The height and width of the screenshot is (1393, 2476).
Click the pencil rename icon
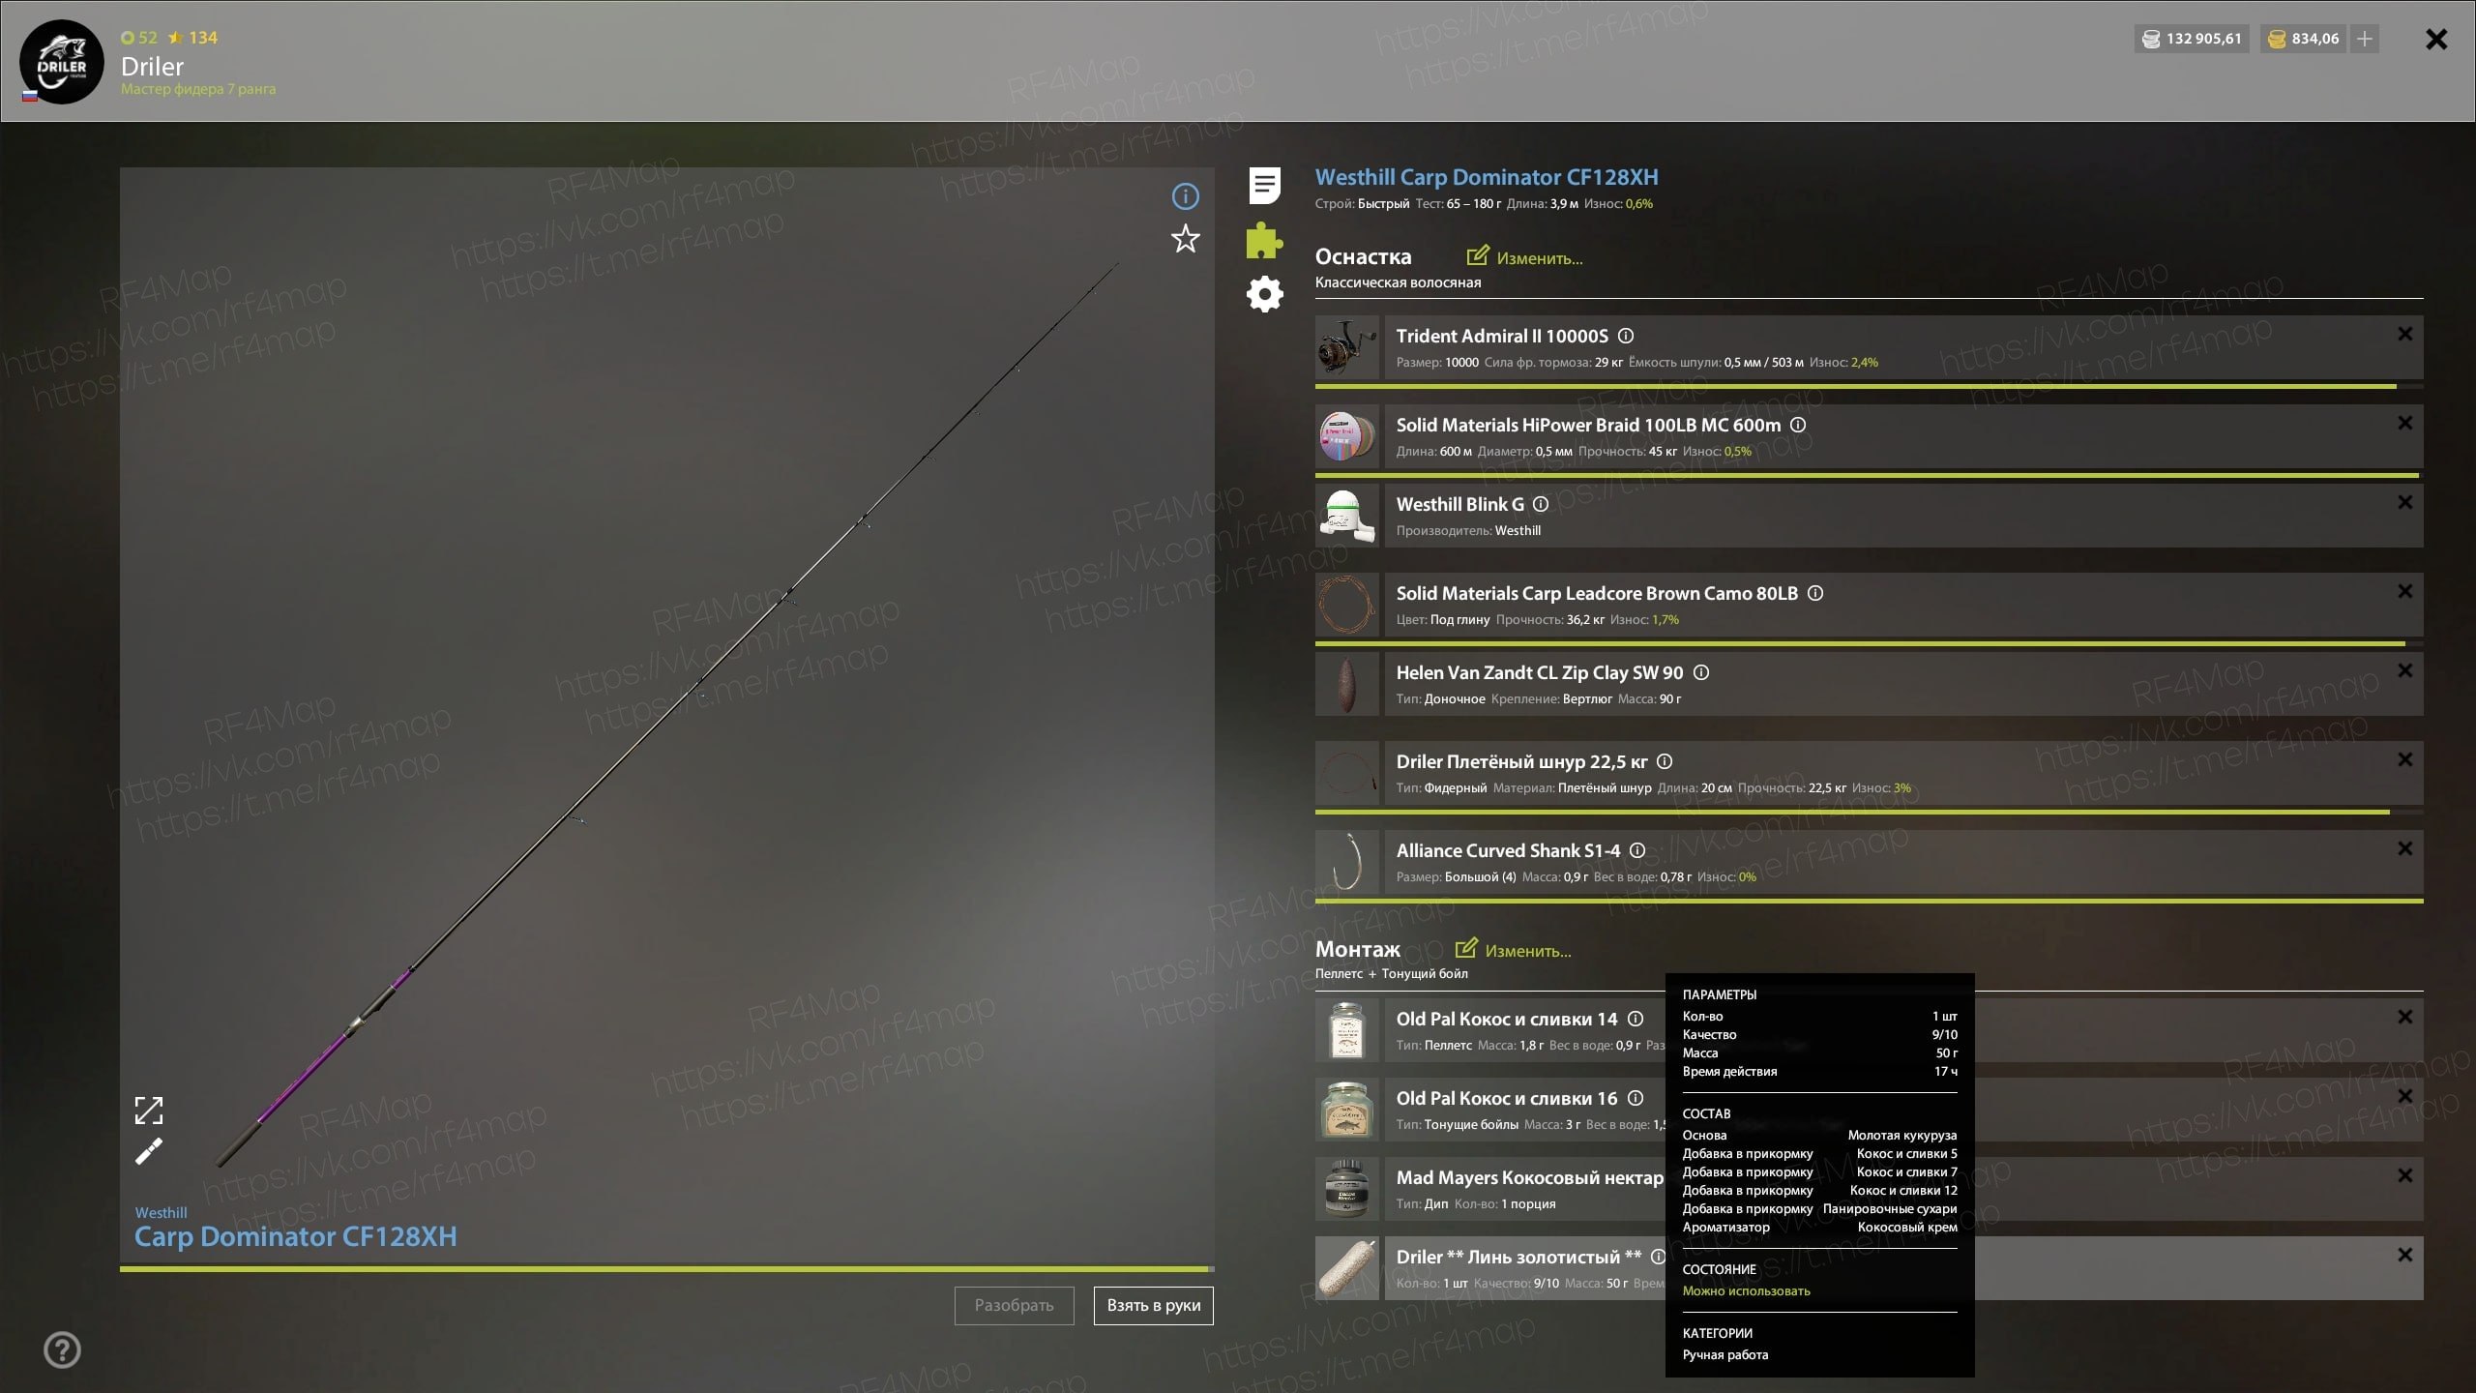[x=148, y=1151]
